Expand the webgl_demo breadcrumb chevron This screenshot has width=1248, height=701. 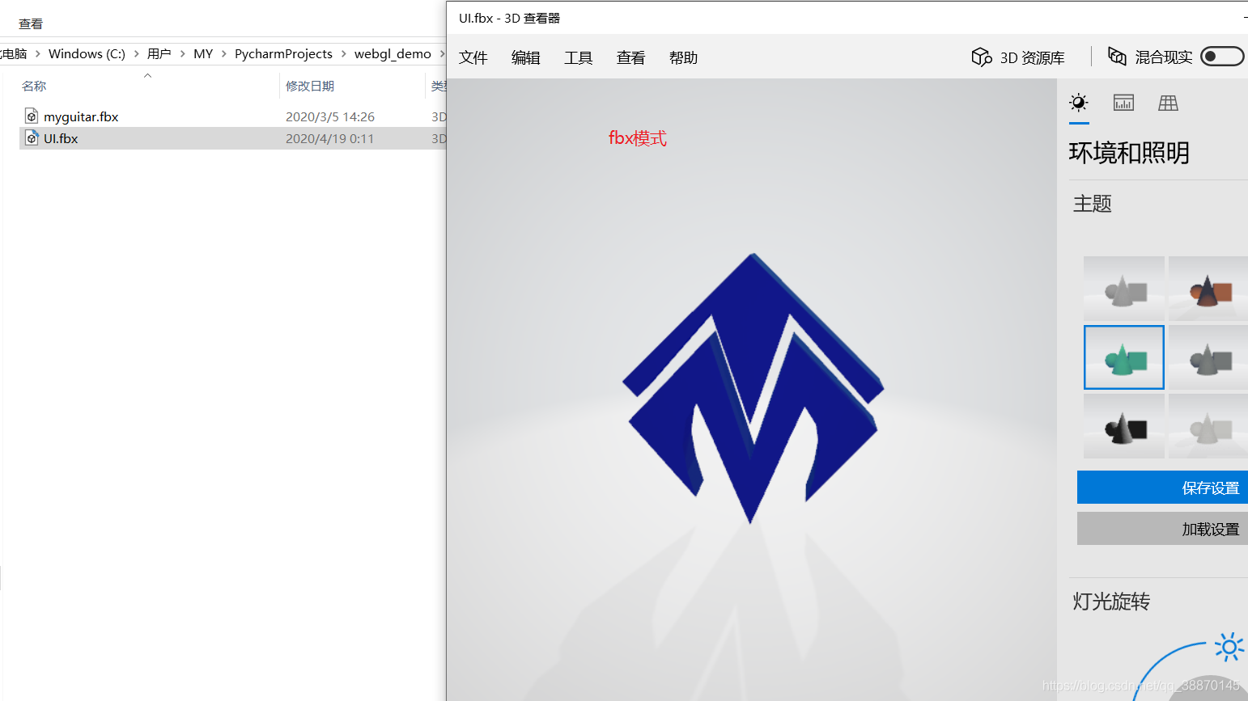point(442,54)
